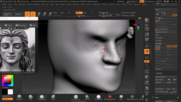Viewport: 181px width, 102px height.
Task: Choose the SkinShade4 material
Action: point(98,97)
